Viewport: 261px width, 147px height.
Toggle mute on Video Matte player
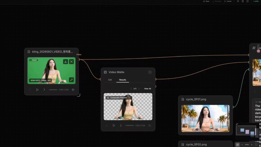[150, 125]
